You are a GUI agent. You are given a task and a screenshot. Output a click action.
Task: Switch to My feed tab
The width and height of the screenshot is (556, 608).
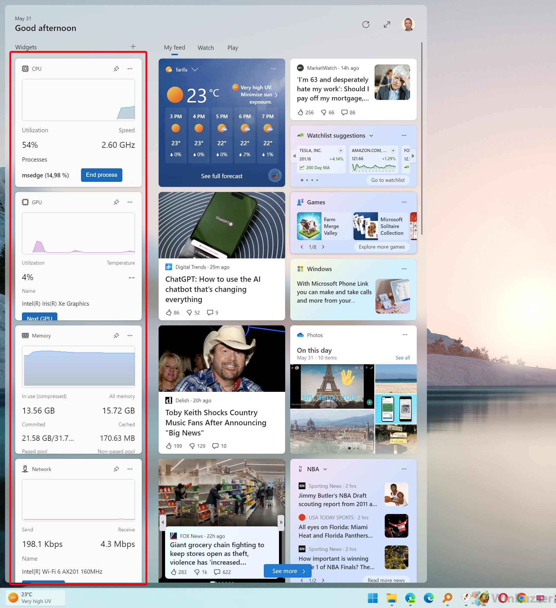tap(174, 48)
